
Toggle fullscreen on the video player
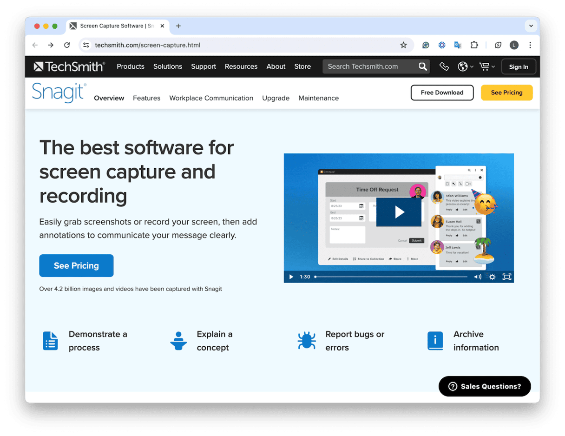click(x=506, y=277)
